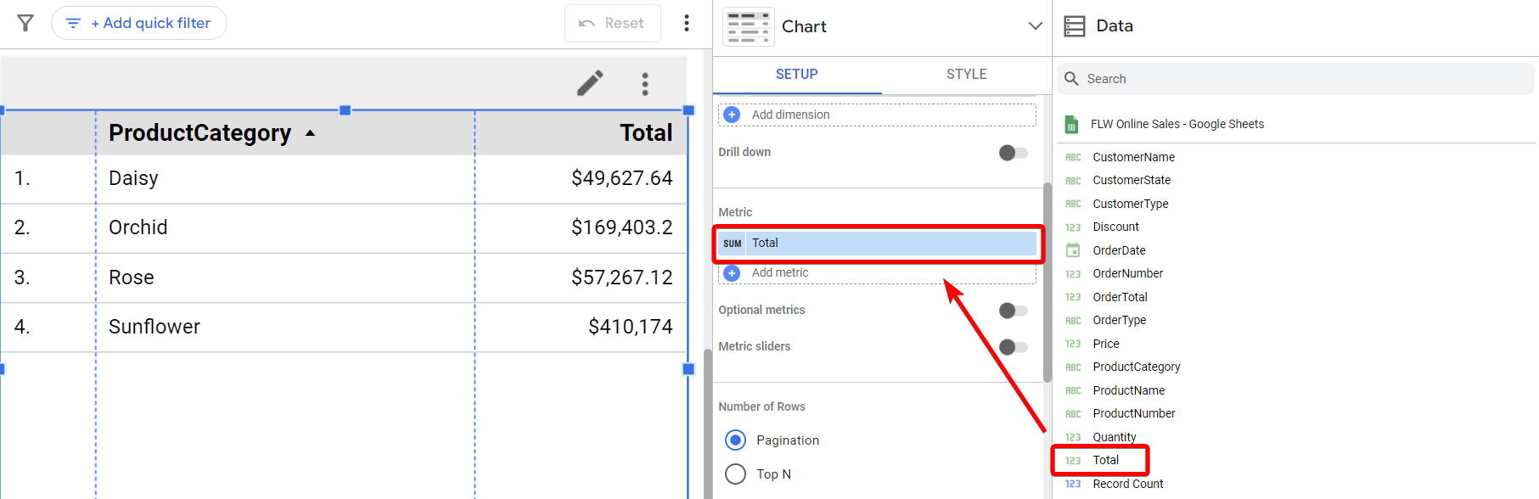This screenshot has height=499, width=1539.
Task: Click the ABC type icon beside ProductName
Action: pos(1073,391)
